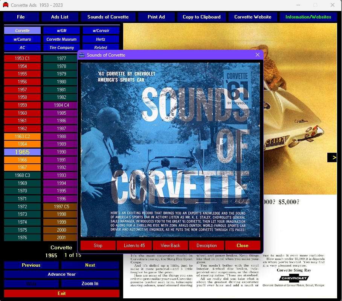Screen dimensions: 342x301
Task: Pick the year 2001
Action: pyautogui.click(x=60, y=237)
